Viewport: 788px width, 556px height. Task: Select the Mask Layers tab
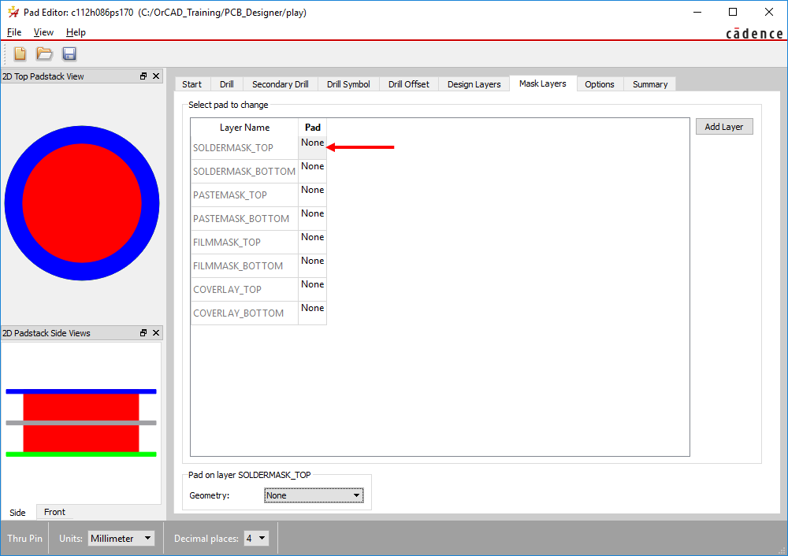543,83
